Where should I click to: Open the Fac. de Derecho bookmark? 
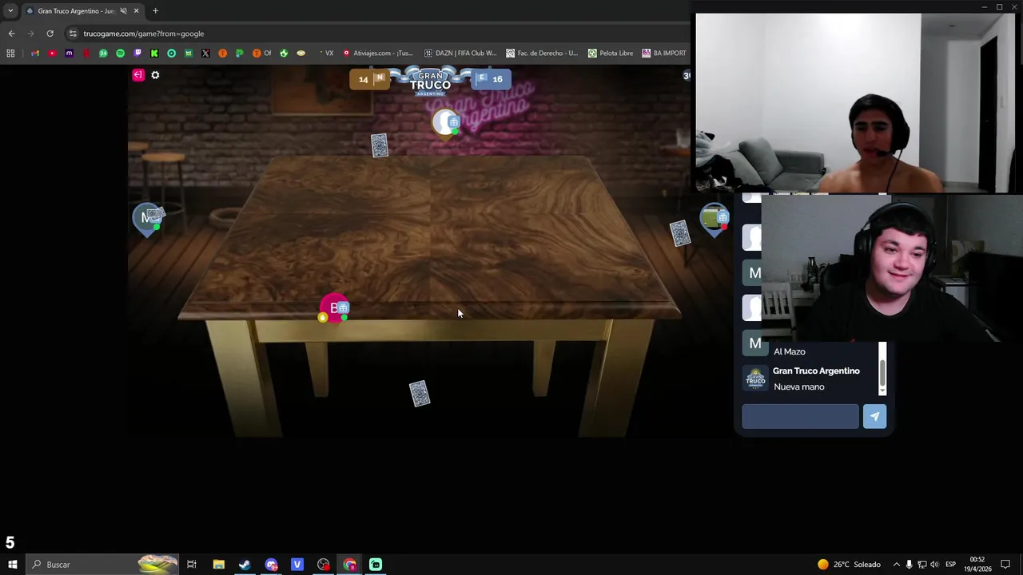pos(541,54)
